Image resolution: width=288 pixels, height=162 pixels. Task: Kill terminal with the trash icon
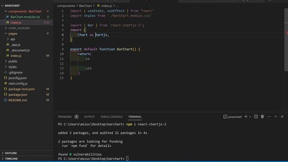tap(262, 117)
